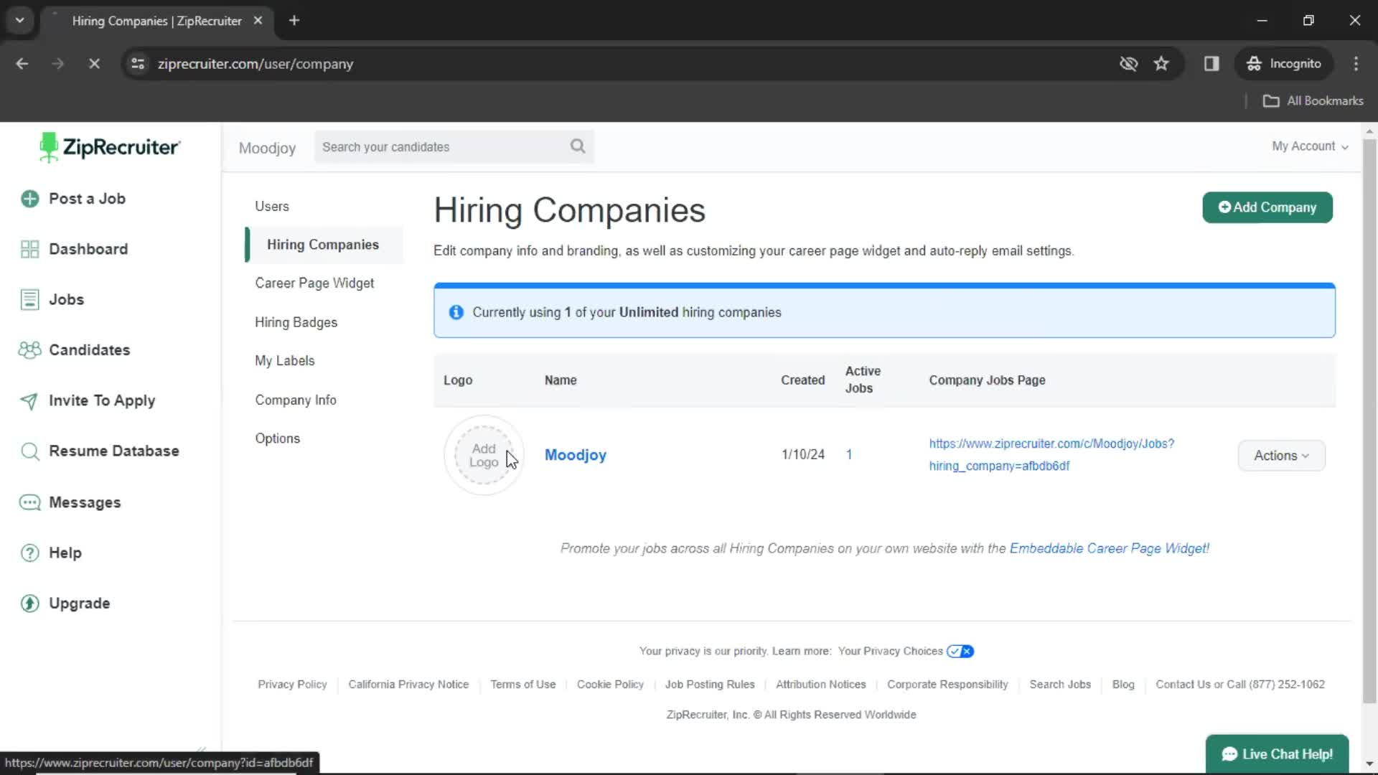Open Company Info settings
The width and height of the screenshot is (1378, 775).
(296, 400)
